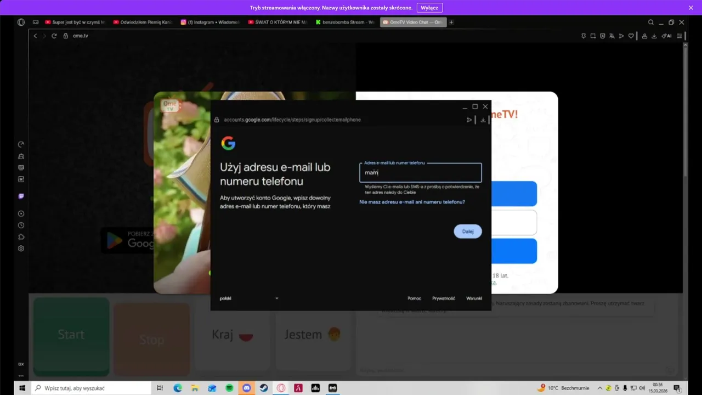Click the Google popup address bar URL
The height and width of the screenshot is (395, 702).
pos(292,120)
